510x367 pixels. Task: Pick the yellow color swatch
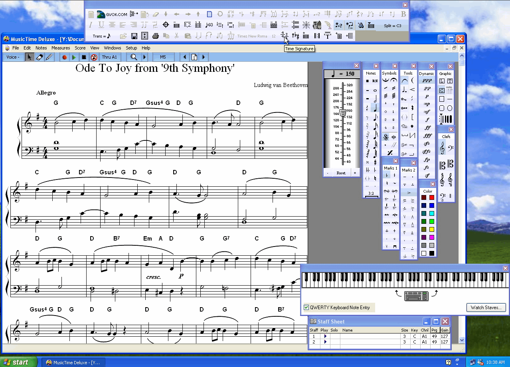click(x=431, y=229)
